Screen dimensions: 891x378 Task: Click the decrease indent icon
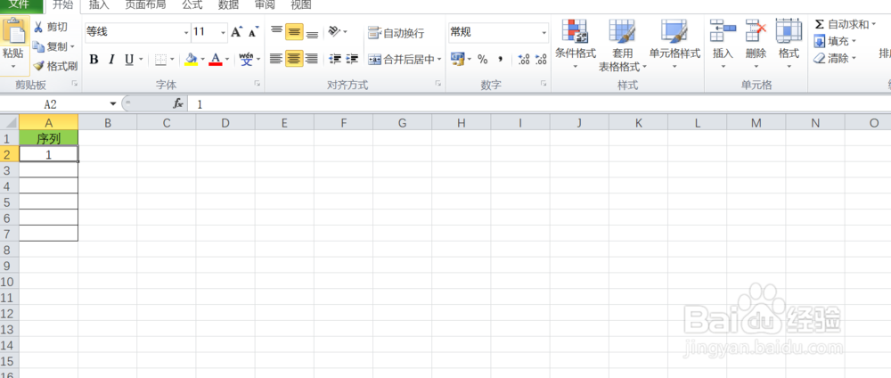[335, 59]
